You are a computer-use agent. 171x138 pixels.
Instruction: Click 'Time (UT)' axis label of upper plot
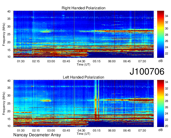83,64
